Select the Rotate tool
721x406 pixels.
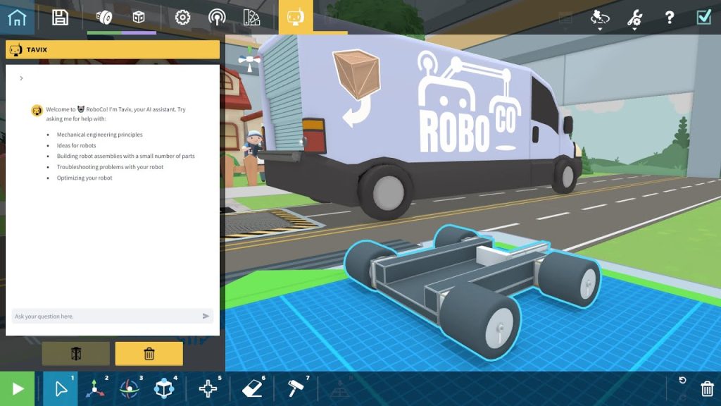[x=130, y=389]
